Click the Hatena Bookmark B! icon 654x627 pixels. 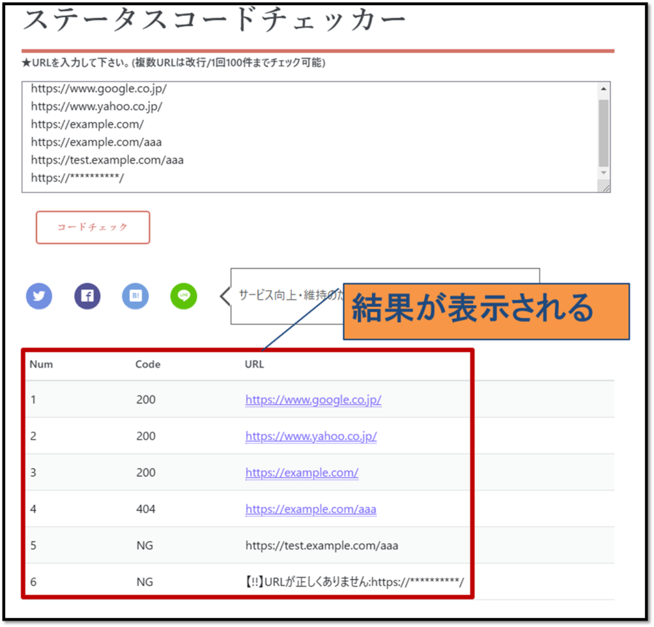(x=135, y=297)
